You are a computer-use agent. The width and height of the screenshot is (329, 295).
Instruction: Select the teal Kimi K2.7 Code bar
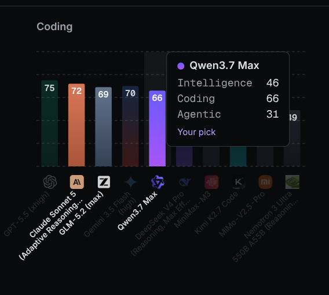(x=238, y=156)
